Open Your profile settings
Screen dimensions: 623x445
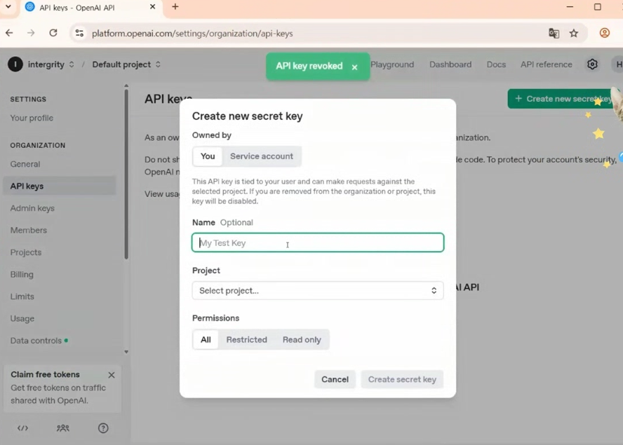32,118
